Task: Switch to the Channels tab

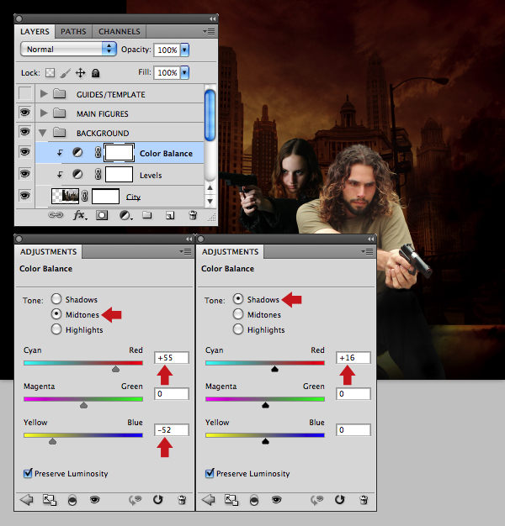Action: 120,32
